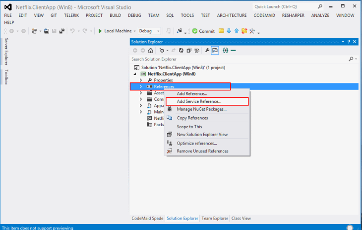Image resolution: width=362 pixels, height=230 pixels.
Task: Collapse the Netflix.ClientApp (Win8) project node
Action: coord(135,74)
